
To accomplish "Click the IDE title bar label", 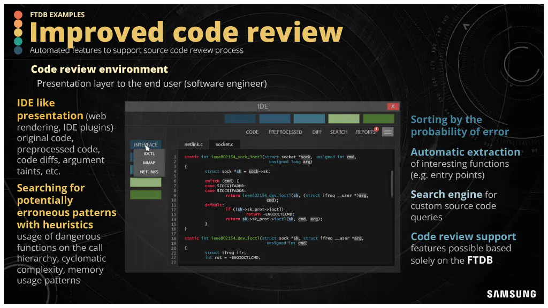I will pos(262,106).
